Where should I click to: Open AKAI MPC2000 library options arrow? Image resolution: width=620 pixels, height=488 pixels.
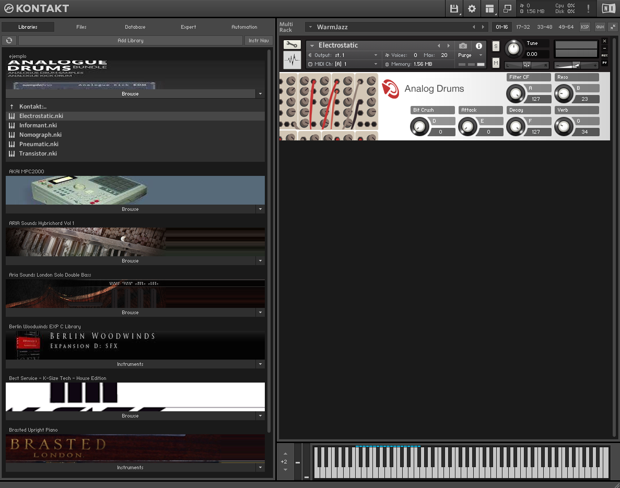pos(260,209)
